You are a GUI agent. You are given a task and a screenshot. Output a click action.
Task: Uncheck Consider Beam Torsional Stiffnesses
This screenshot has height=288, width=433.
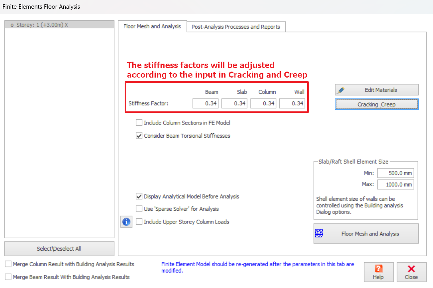(139, 136)
